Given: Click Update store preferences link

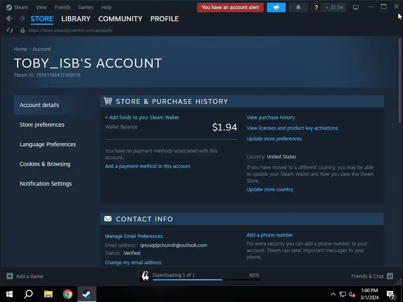Looking at the screenshot, I should pos(274,139).
